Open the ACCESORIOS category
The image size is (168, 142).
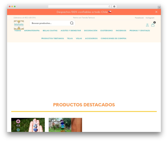click(x=91, y=38)
